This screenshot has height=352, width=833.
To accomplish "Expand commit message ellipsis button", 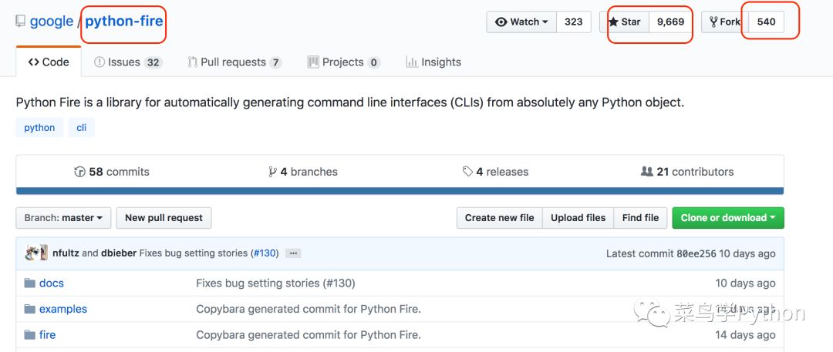I will 293,253.
